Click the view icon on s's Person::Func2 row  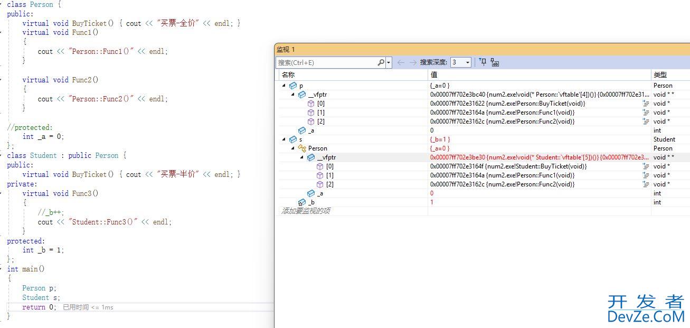646,184
